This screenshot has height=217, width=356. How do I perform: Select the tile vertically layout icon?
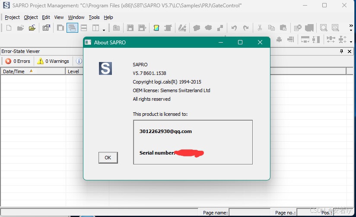click(x=95, y=28)
